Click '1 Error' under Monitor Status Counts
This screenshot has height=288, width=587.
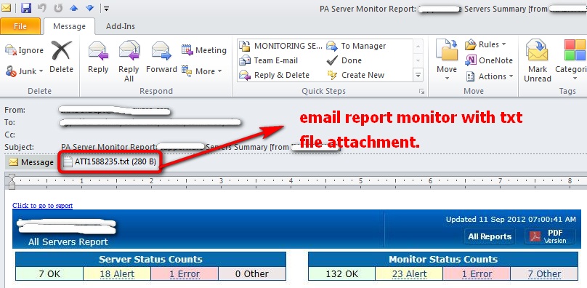[477, 273]
